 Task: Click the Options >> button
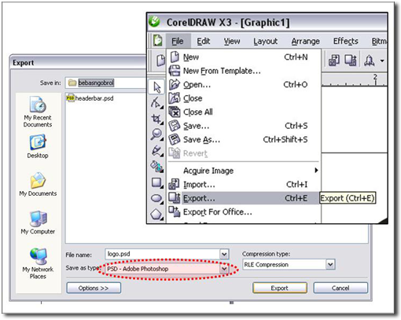pyautogui.click(x=94, y=288)
